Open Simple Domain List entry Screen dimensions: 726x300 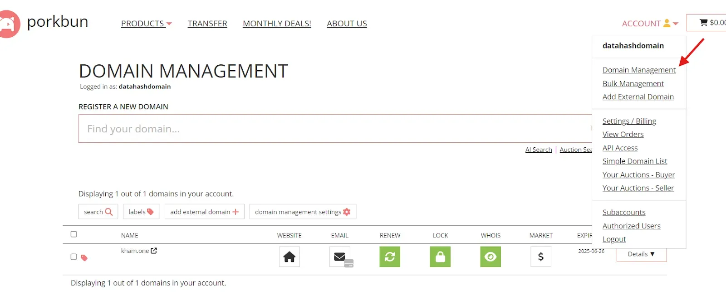(635, 161)
